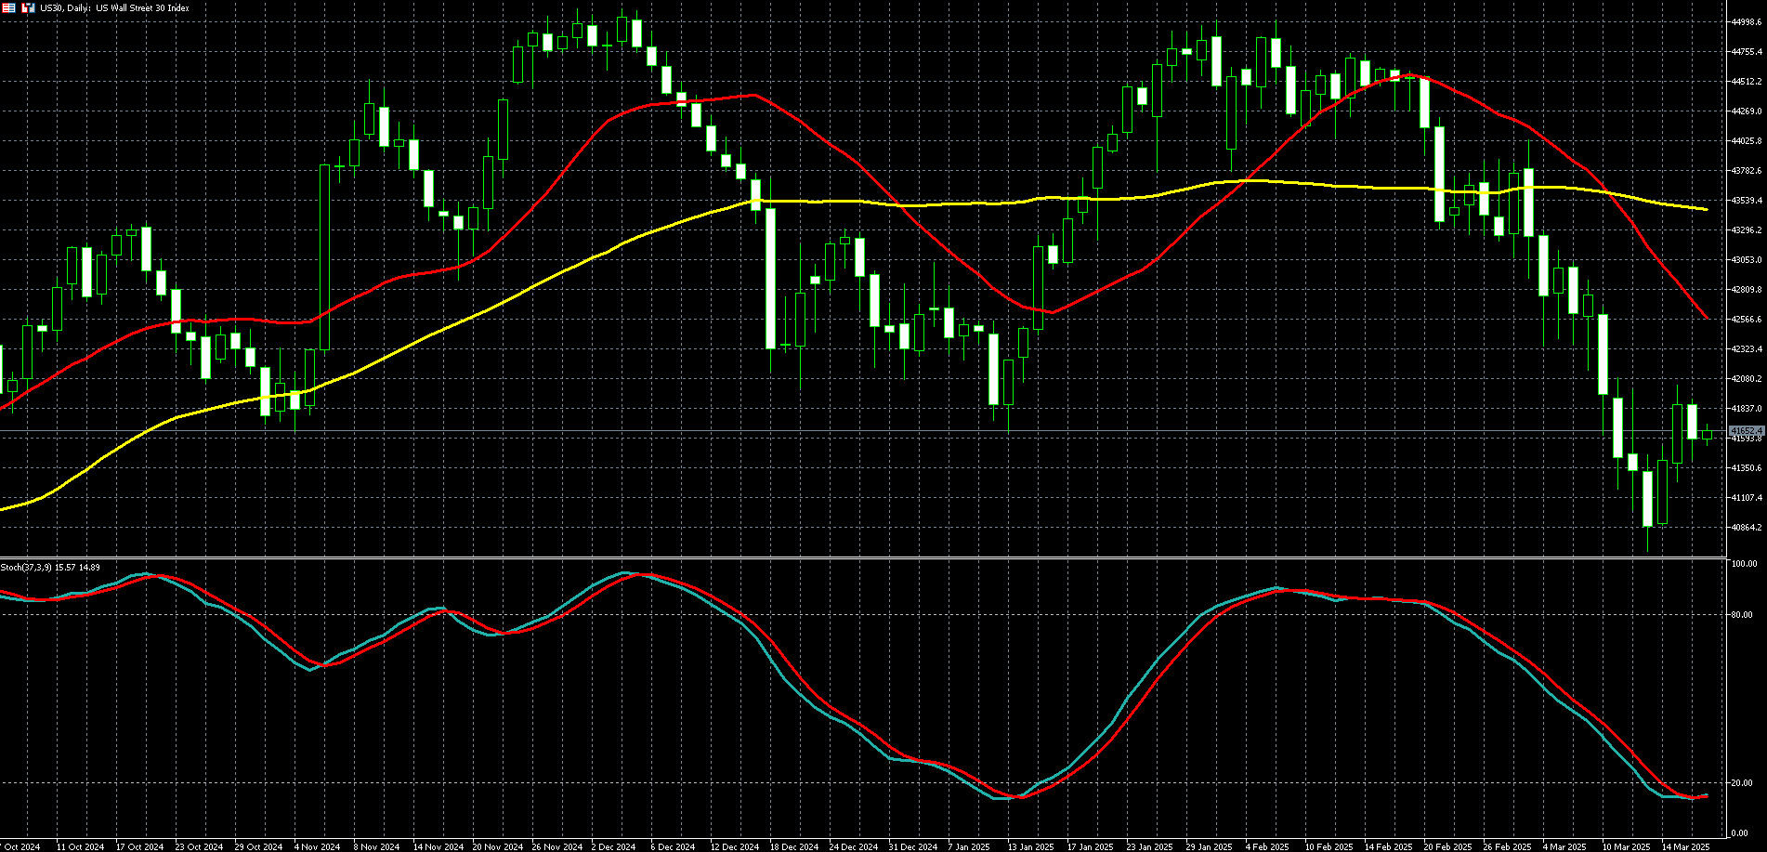Select the 13 Jan 2025 date label
This screenshot has width=1767, height=852.
tap(1031, 846)
